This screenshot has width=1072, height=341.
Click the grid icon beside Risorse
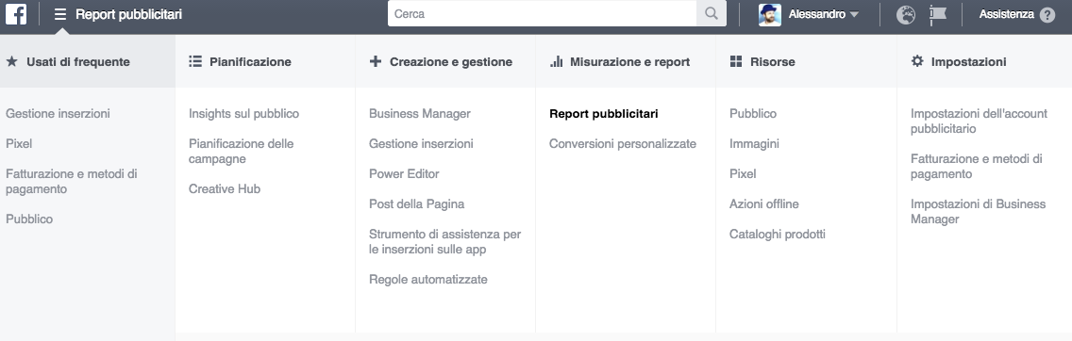pyautogui.click(x=736, y=61)
